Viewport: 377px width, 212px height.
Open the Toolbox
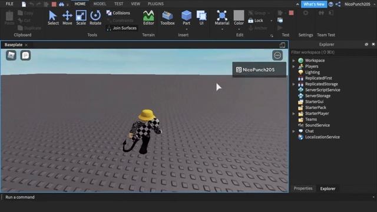point(167,18)
